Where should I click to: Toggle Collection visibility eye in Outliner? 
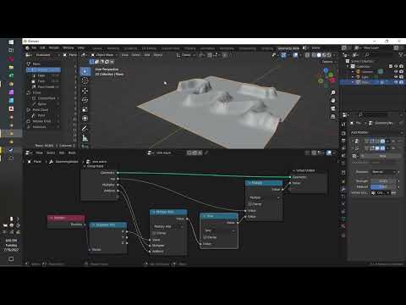pyautogui.click(x=396, y=66)
